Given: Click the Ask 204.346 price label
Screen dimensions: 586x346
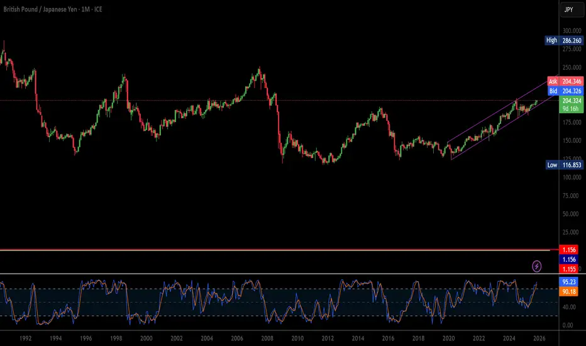Looking at the screenshot, I should [x=565, y=81].
